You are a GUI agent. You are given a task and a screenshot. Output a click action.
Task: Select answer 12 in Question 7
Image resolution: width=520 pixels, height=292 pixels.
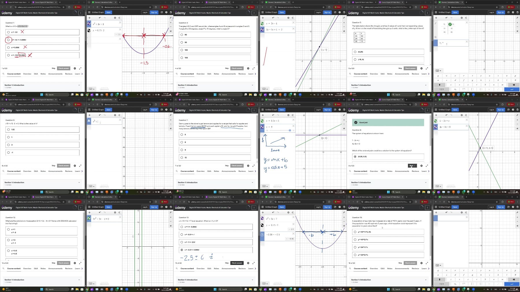click(x=215, y=157)
